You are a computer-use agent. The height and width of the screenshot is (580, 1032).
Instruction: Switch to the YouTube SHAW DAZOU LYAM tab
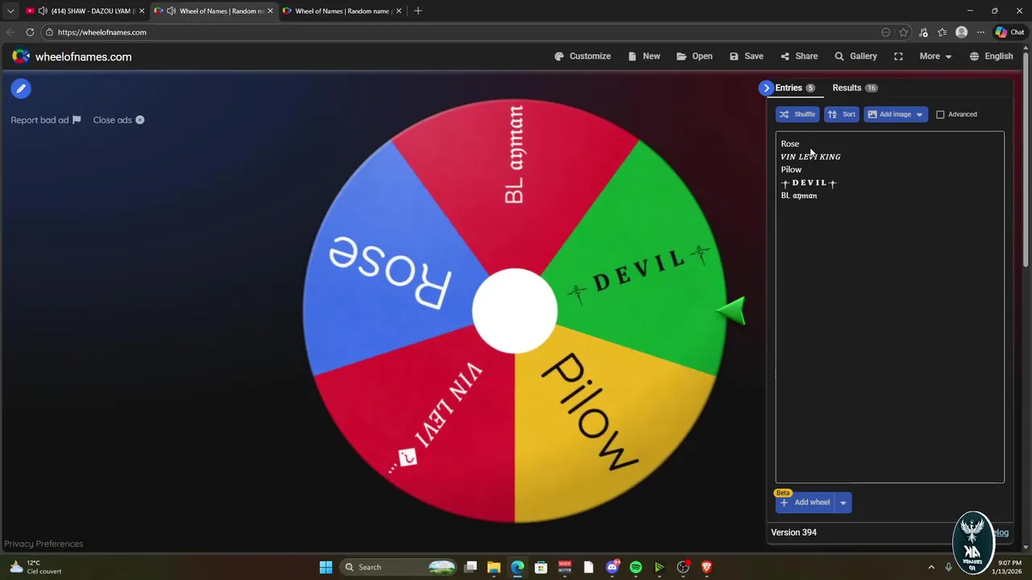point(83,11)
